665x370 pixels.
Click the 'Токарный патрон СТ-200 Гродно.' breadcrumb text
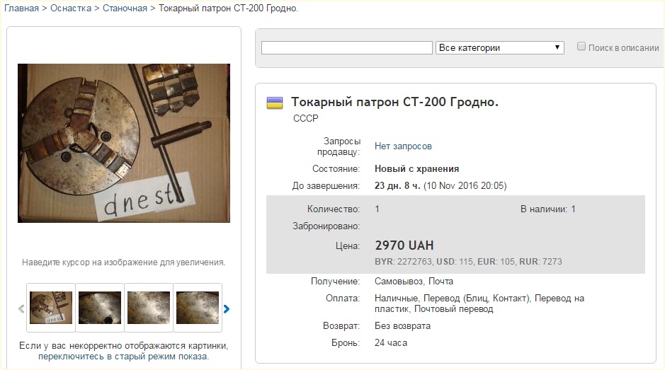coord(228,8)
